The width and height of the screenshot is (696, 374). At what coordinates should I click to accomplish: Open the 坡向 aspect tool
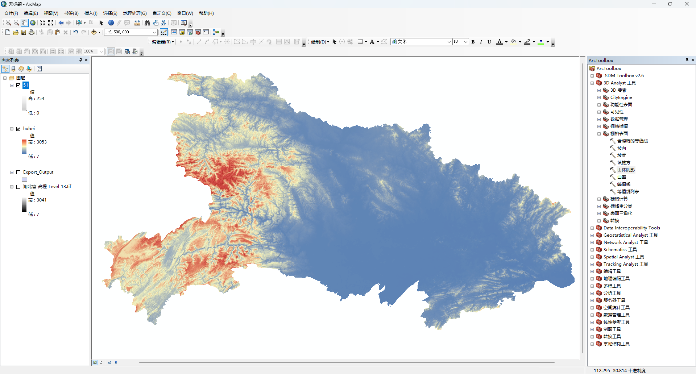(x=622, y=148)
